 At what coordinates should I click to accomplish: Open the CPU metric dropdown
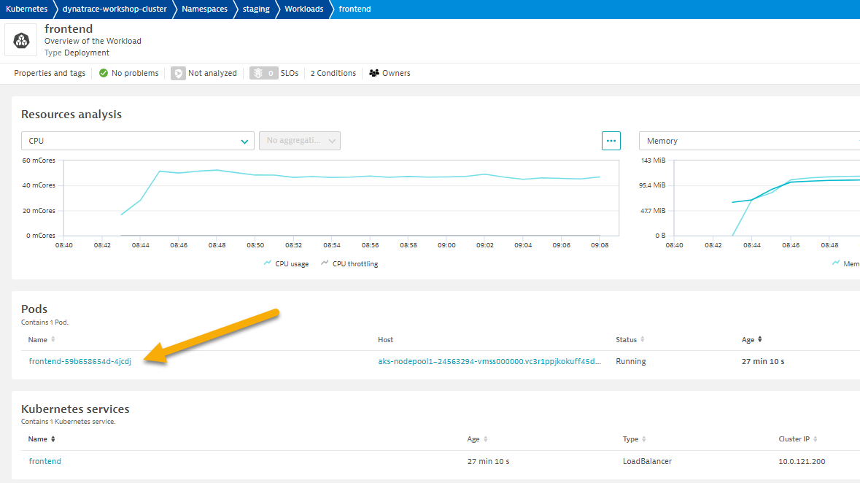137,141
